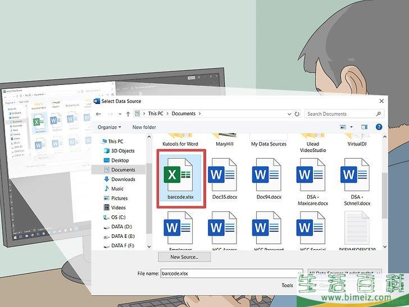Screen dimensions: 409x307
Task: Close the Select Data Source dialog
Action: [x=381, y=101]
